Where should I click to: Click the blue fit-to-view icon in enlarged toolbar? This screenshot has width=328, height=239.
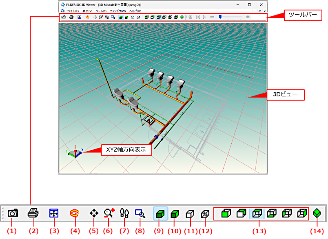[x=54, y=213]
